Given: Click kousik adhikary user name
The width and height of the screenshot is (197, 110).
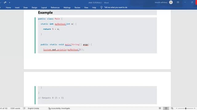Looking at the screenshot, I should click(161, 2).
